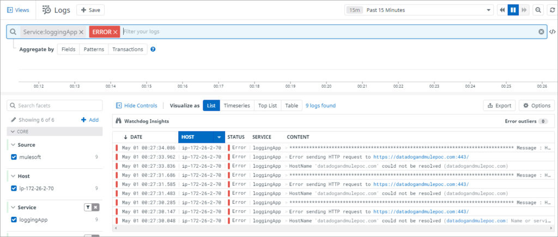The height and width of the screenshot is (237, 558).
Task: Visualize logs as Top List
Action: pos(268,106)
